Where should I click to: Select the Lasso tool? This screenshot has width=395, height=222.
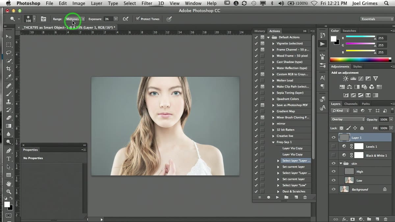[x=9, y=53]
